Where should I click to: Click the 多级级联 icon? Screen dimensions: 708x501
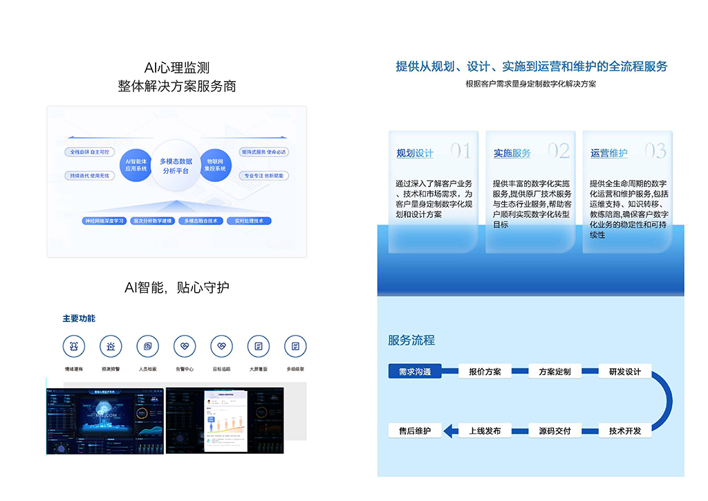coord(295,346)
